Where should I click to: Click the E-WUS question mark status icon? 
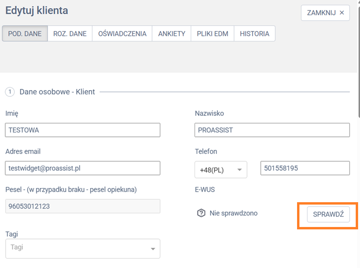pos(201,213)
